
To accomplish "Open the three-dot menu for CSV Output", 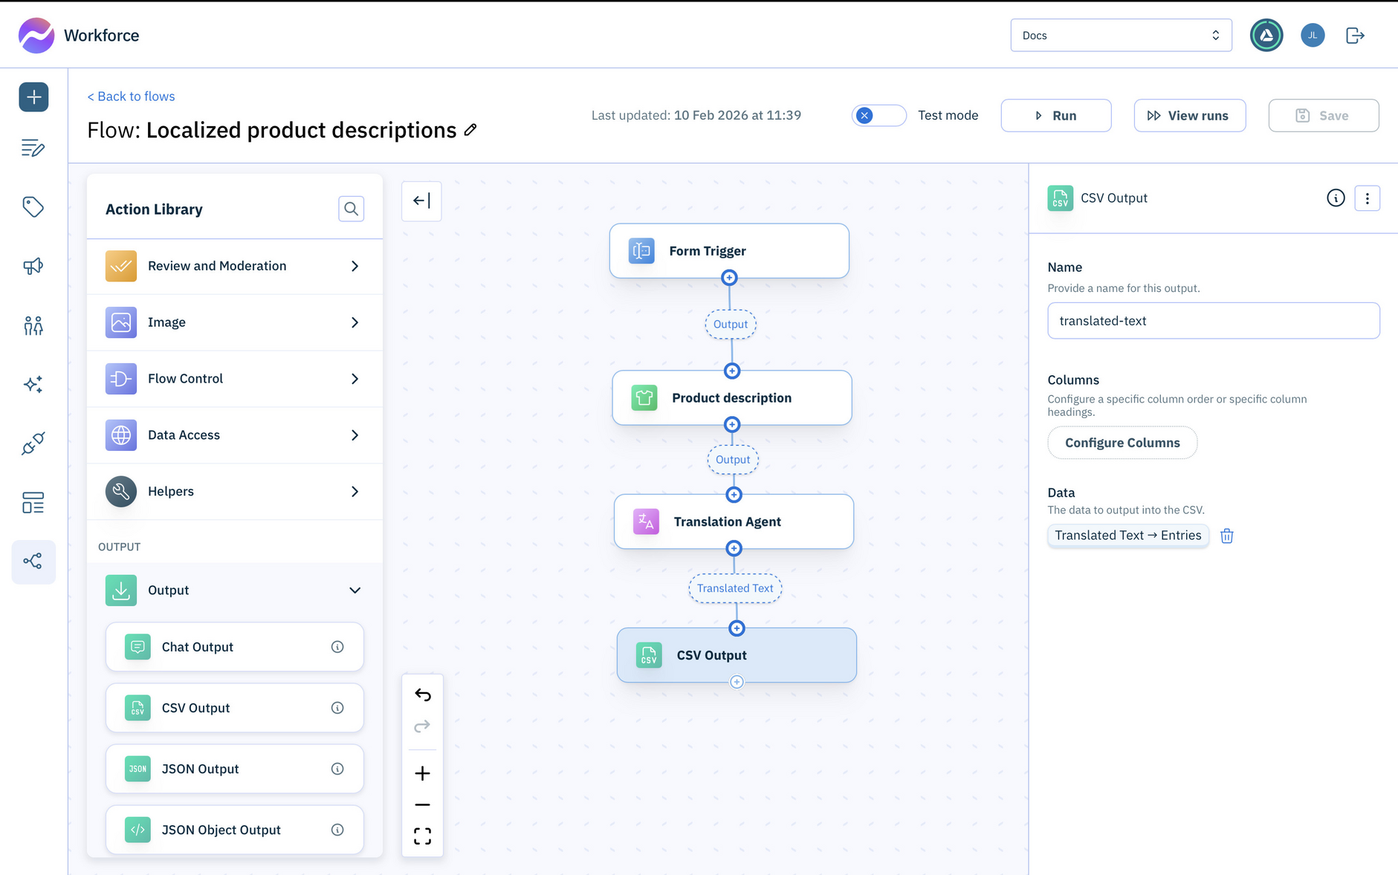I will click(1367, 198).
